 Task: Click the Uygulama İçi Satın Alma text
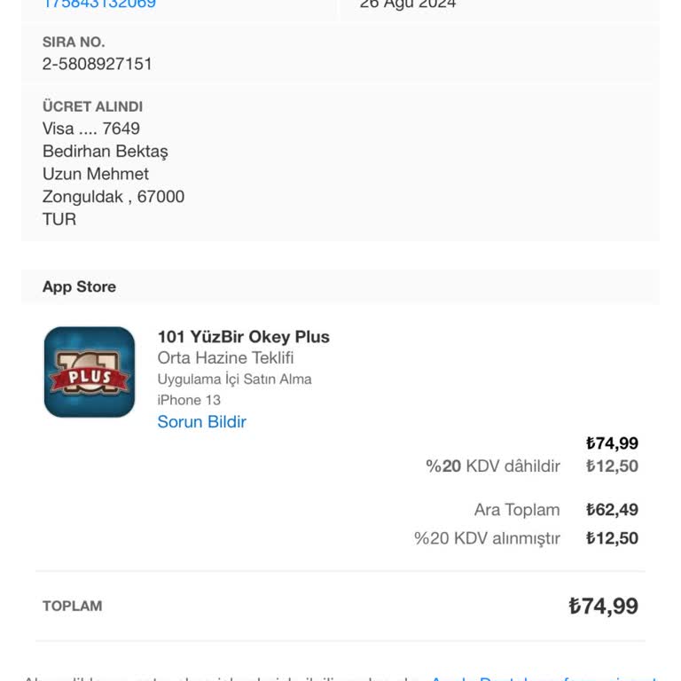coord(234,380)
